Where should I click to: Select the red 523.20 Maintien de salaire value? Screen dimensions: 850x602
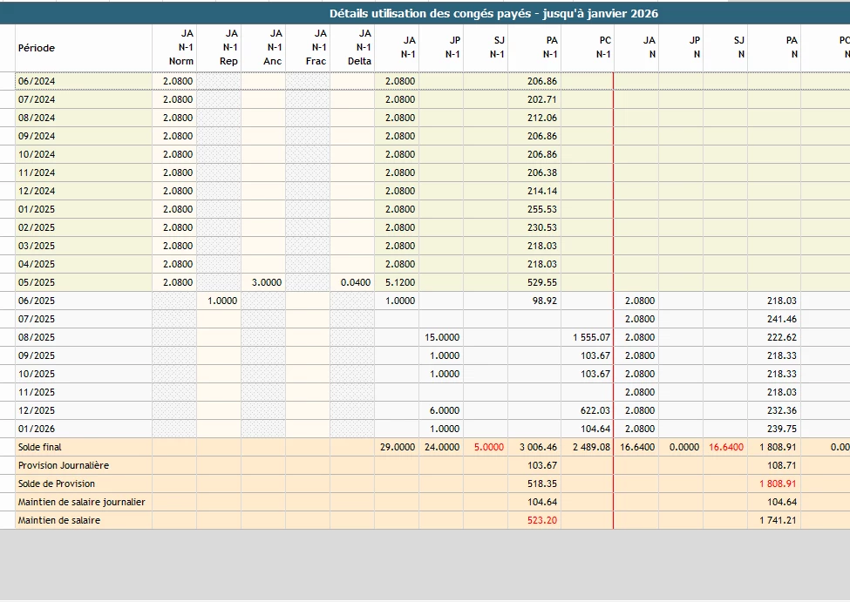tap(542, 520)
